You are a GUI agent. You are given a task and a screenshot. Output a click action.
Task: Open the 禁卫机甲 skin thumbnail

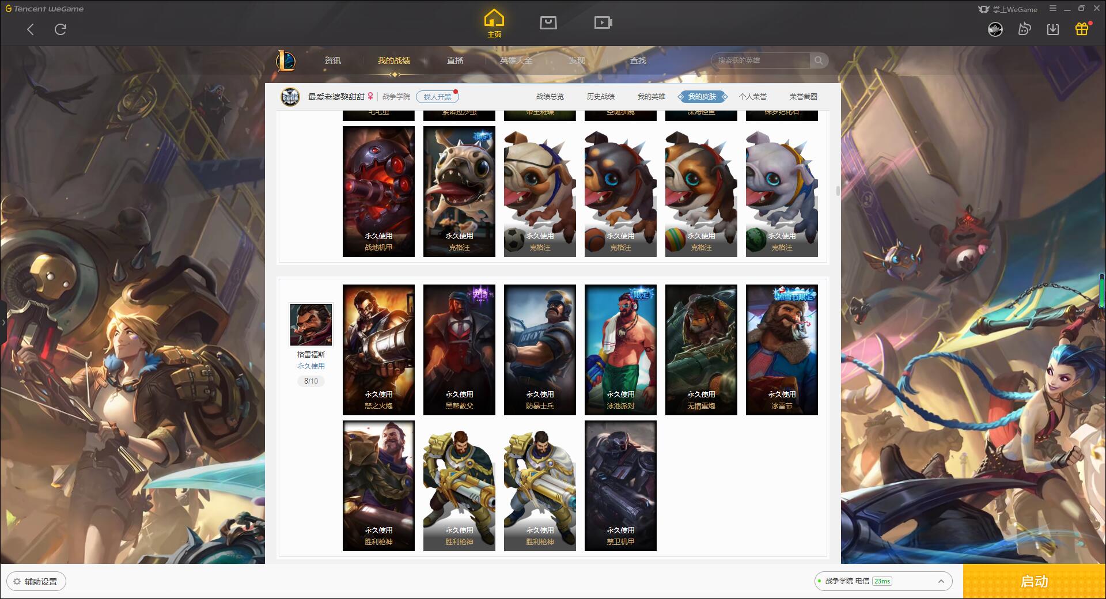click(620, 486)
